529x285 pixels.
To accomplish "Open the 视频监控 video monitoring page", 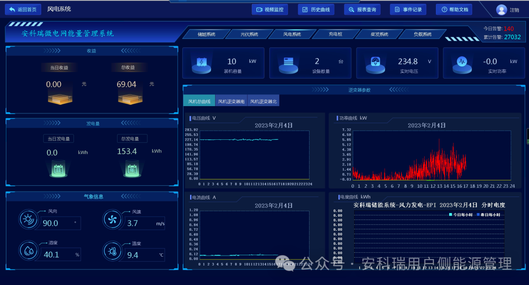I will click(x=270, y=9).
